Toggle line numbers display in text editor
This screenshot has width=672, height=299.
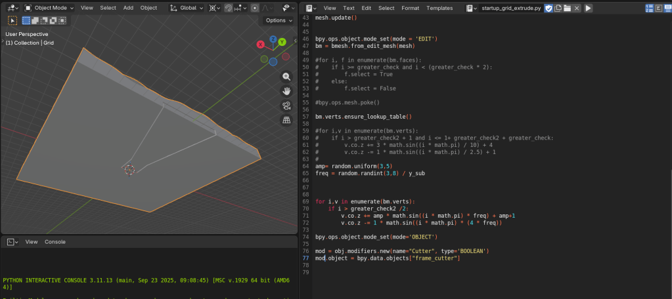click(x=648, y=8)
